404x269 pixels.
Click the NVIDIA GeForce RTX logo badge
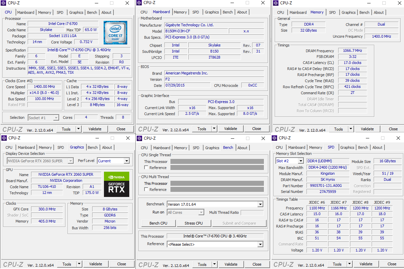pyautogui.click(x=116, y=184)
